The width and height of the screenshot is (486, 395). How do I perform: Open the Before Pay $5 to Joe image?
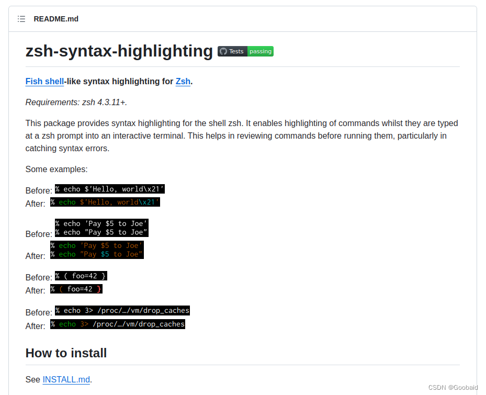click(x=101, y=228)
